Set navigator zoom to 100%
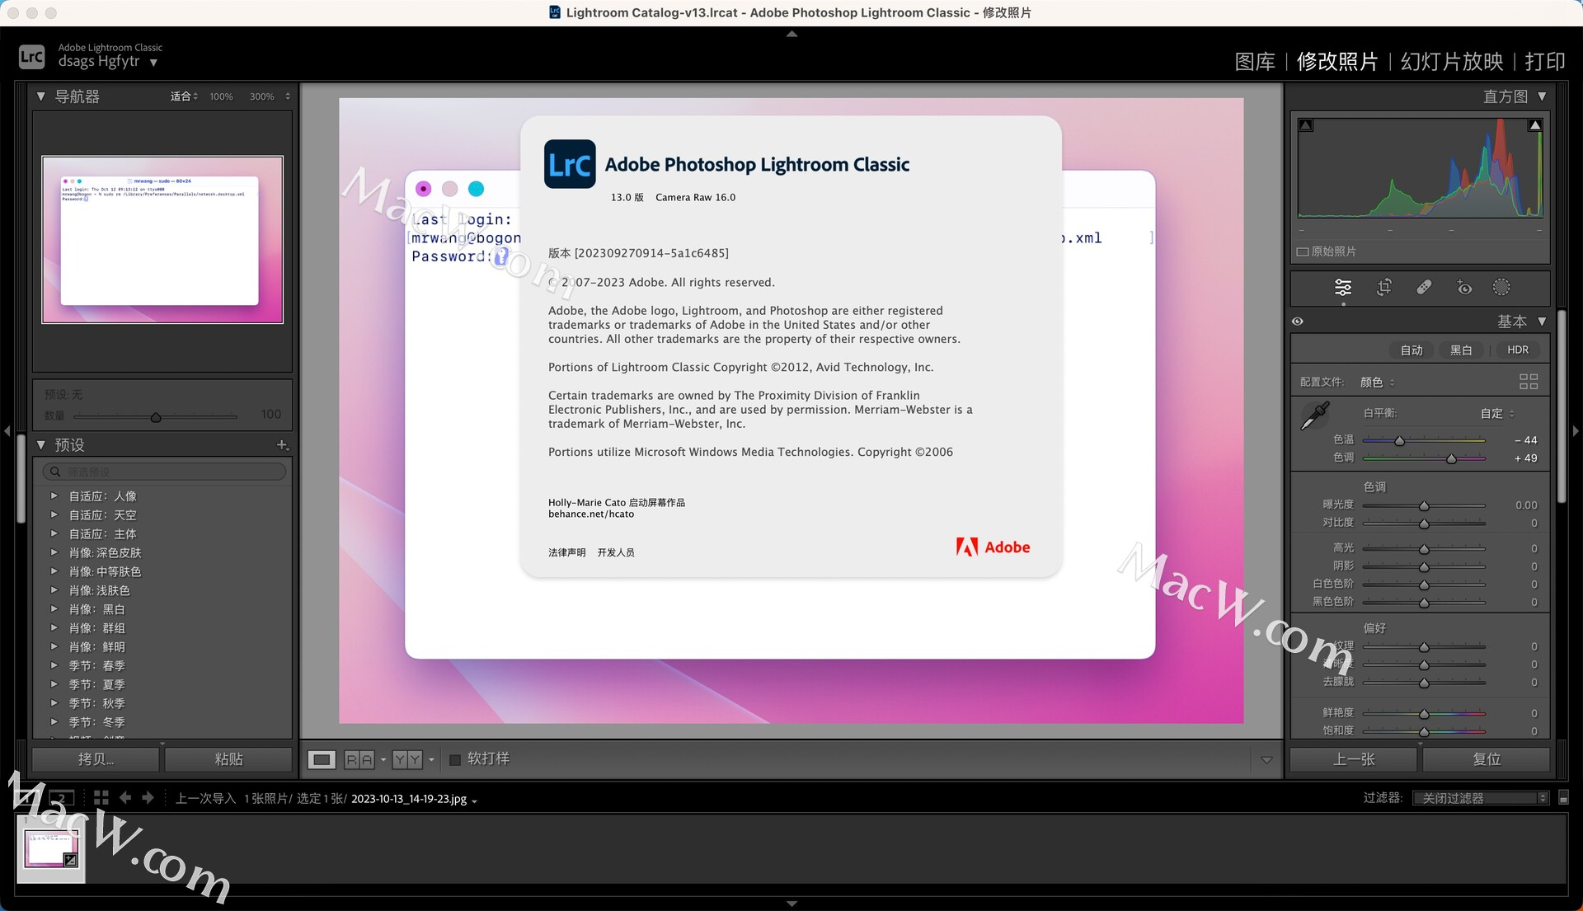Screen dimensions: 1583x911 click(x=221, y=96)
